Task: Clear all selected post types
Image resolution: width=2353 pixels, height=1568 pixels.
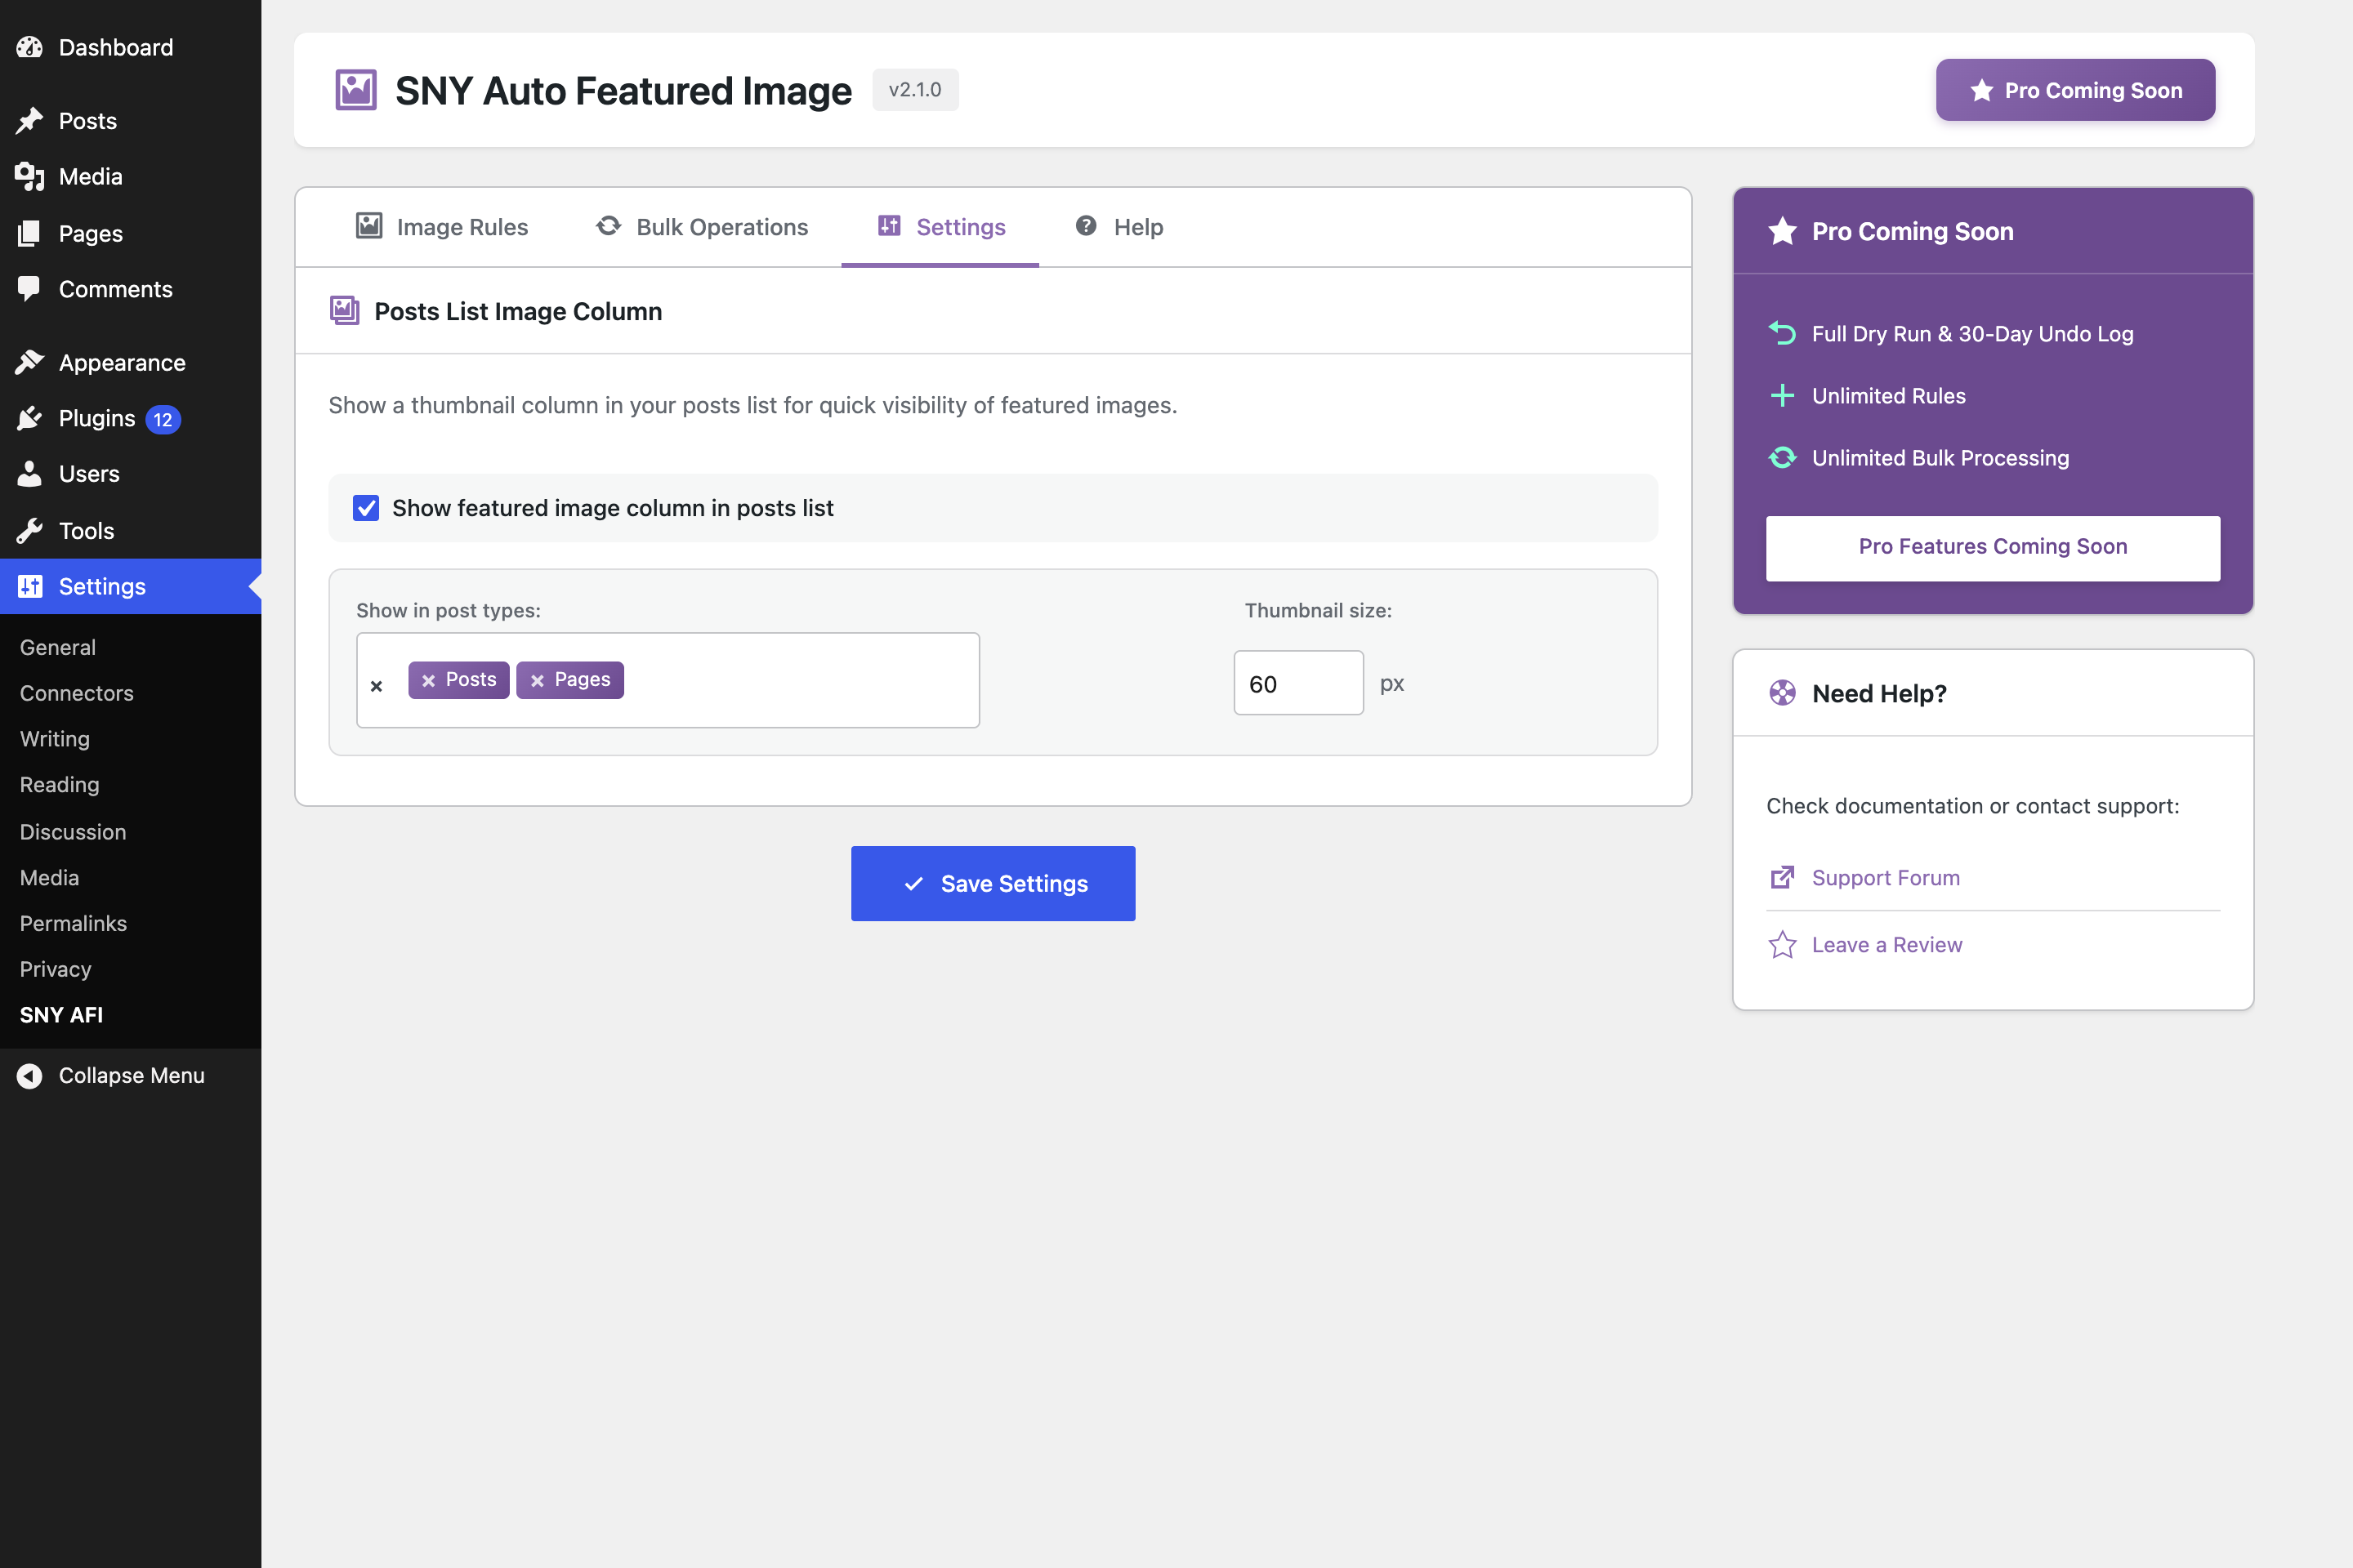Action: [376, 686]
